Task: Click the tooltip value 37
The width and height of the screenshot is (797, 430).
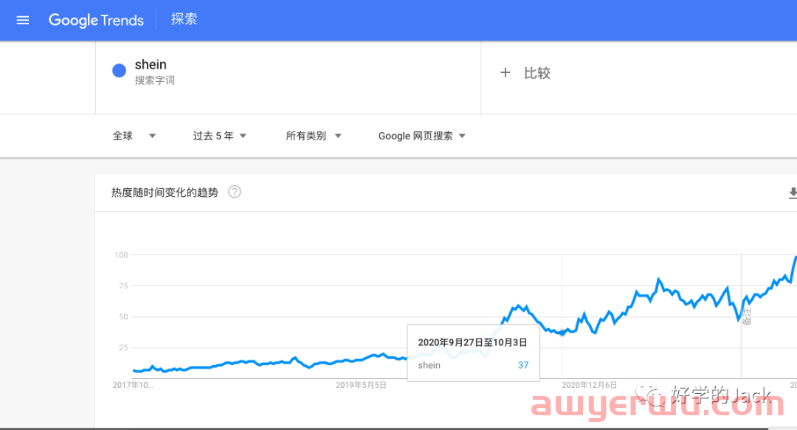Action: (x=523, y=365)
